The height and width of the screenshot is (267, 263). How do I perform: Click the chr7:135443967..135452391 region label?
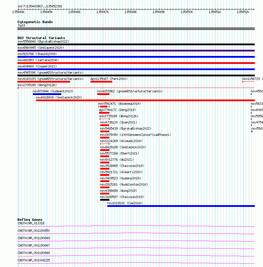(40, 6)
